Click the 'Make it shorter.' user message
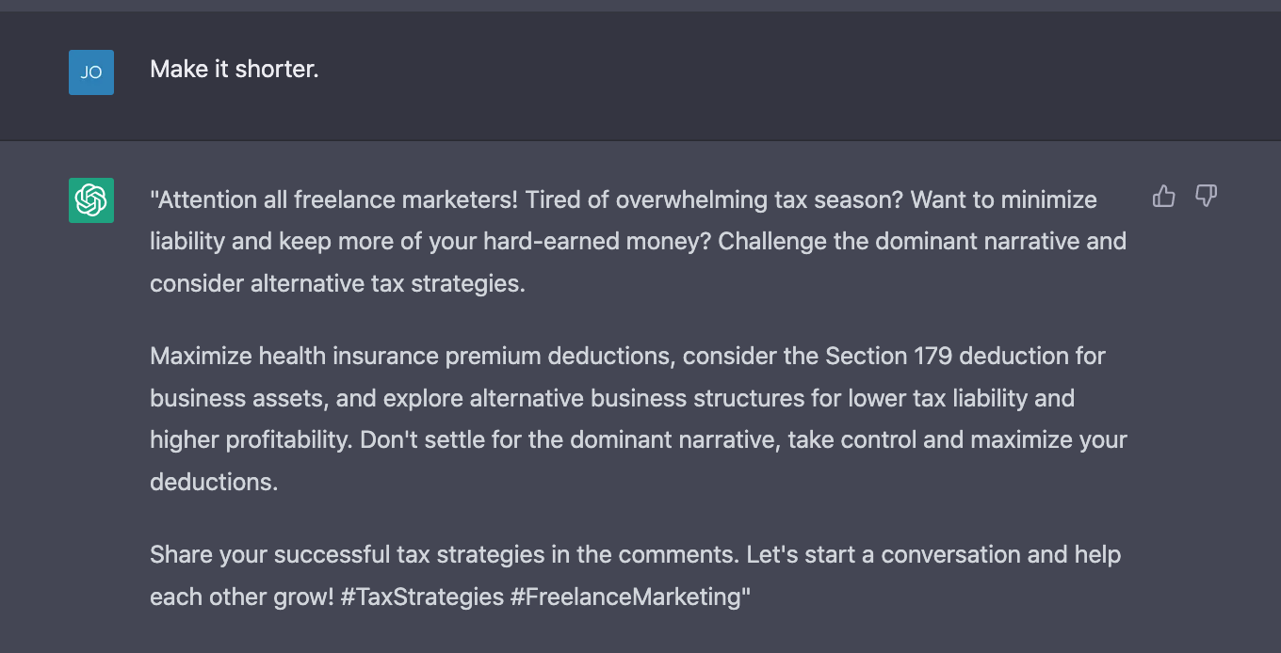Screen dimensions: 1281x653 (235, 70)
